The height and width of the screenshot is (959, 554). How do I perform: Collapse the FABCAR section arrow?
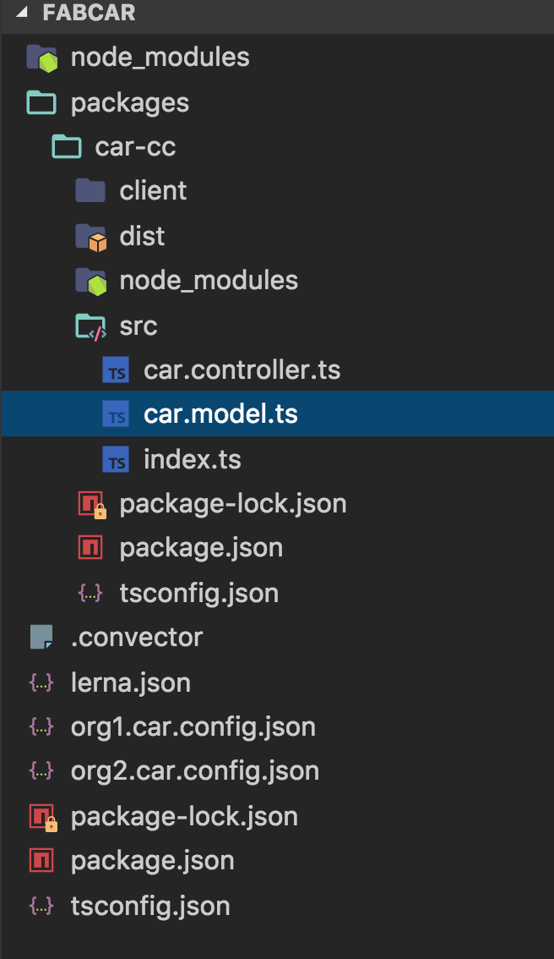click(23, 14)
